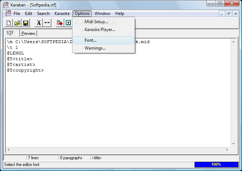
Task: Switch to the STF tab
Action: (x=10, y=33)
